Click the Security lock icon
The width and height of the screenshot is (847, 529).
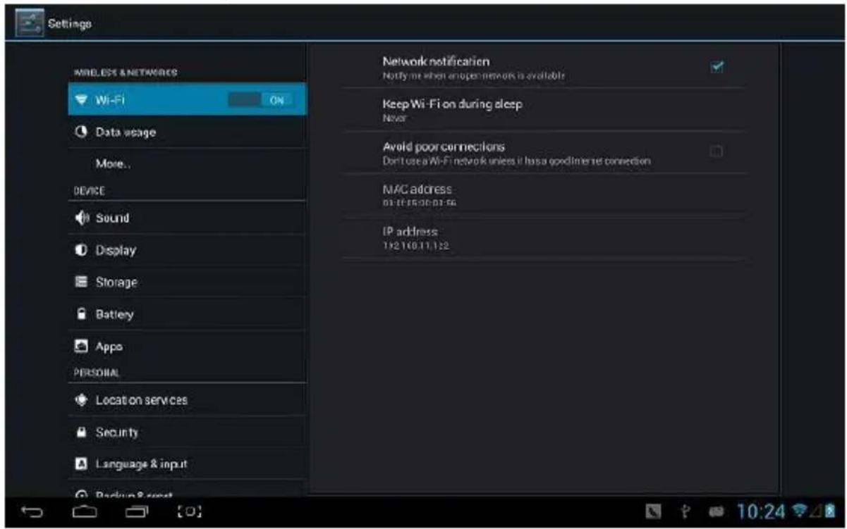pyautogui.click(x=80, y=432)
